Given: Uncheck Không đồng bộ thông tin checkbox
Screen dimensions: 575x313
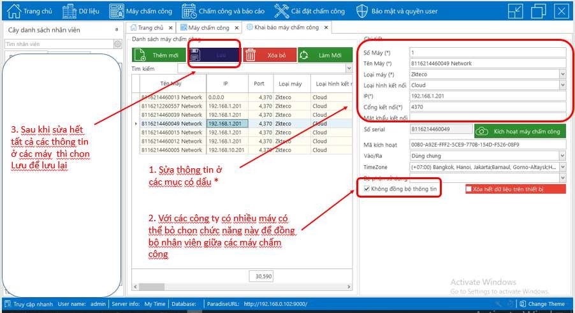Looking at the screenshot, I should click(x=367, y=189).
